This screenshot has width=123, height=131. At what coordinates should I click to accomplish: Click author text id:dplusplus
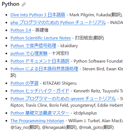pos(85,113)
